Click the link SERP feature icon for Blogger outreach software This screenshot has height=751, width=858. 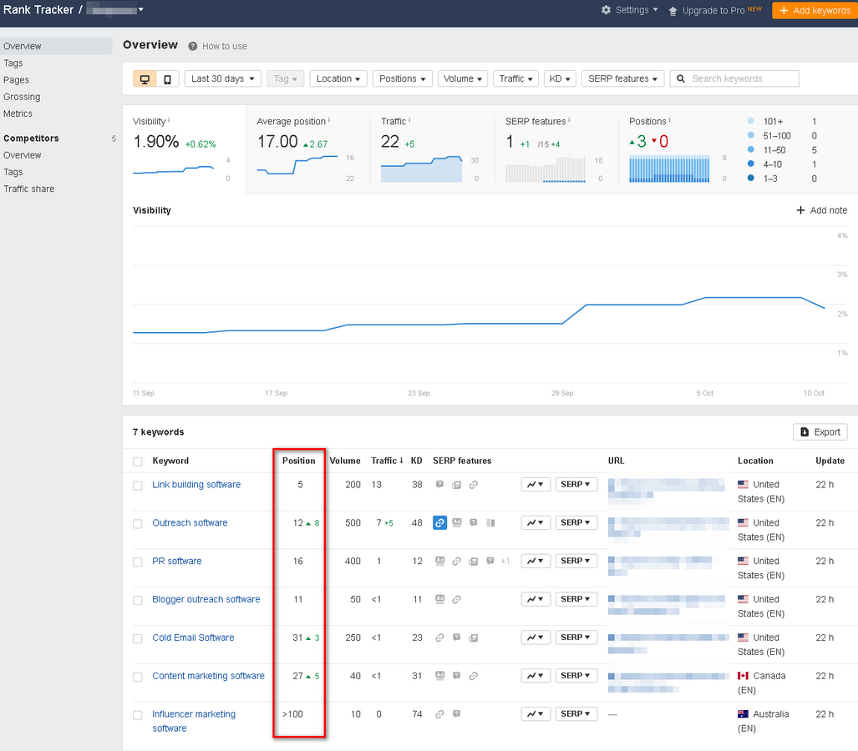click(456, 600)
